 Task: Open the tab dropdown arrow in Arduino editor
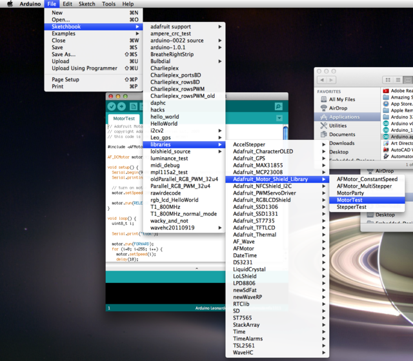click(x=279, y=119)
